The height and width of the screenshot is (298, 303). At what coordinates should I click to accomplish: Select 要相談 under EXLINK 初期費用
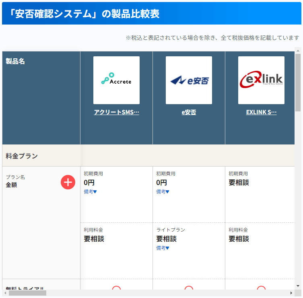239,183
